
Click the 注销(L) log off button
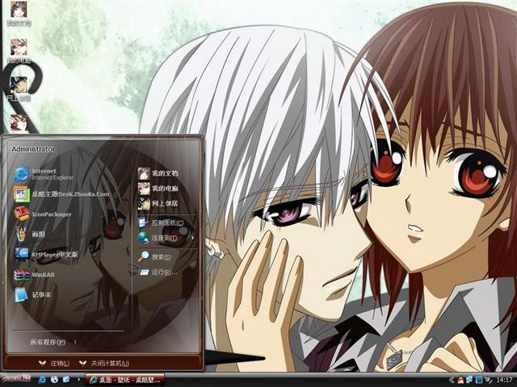click(54, 364)
